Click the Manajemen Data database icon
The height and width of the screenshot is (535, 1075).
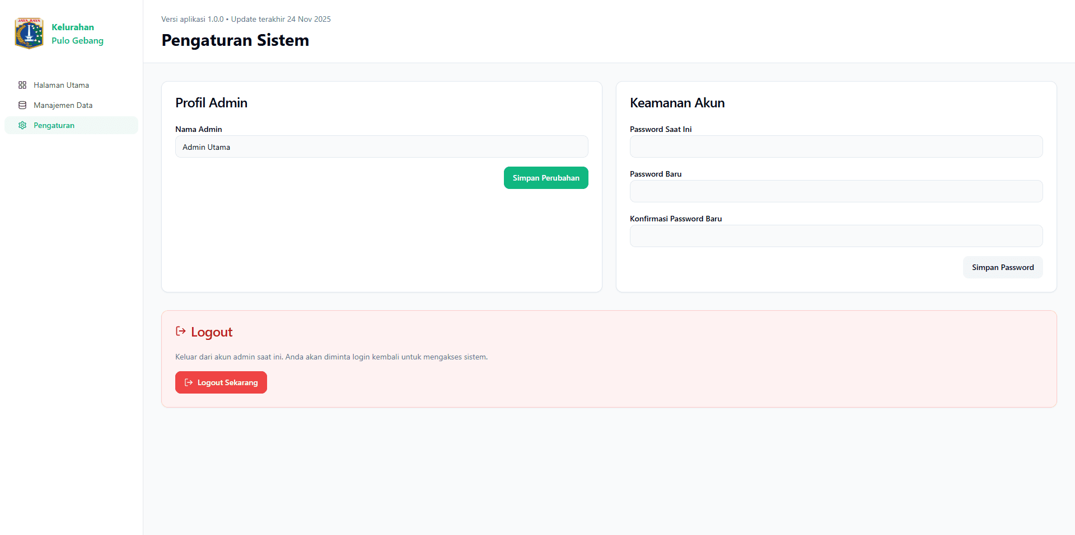[x=22, y=105]
